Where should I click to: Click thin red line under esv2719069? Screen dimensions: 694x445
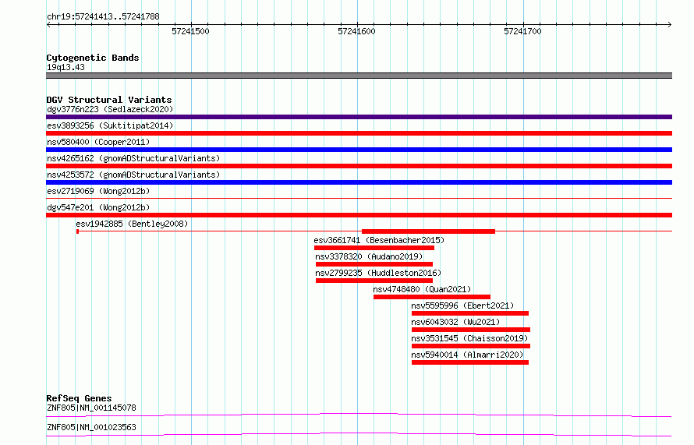[359, 198]
